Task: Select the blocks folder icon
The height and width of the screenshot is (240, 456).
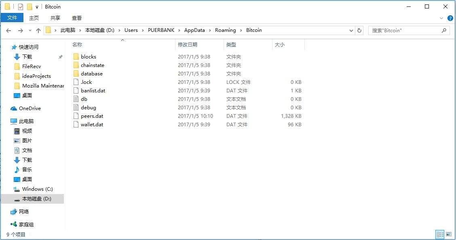Action: tap(76, 56)
